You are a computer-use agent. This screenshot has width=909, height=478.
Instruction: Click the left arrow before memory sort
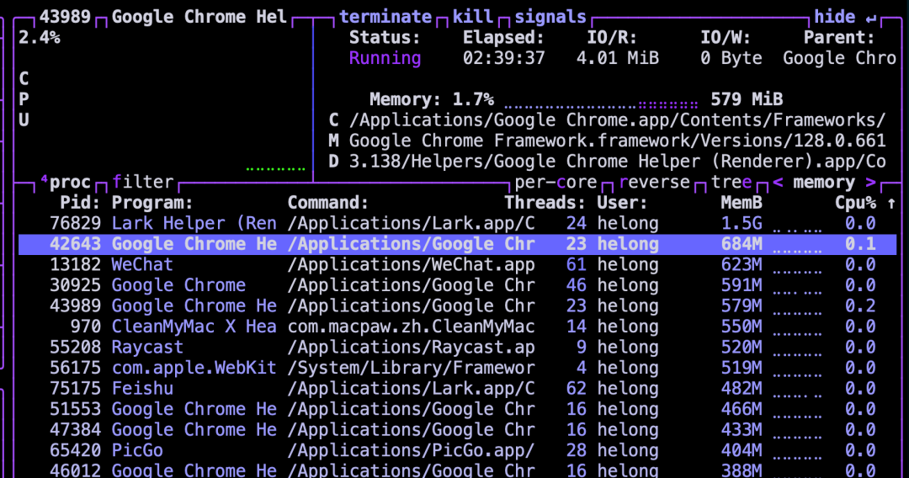click(x=778, y=183)
